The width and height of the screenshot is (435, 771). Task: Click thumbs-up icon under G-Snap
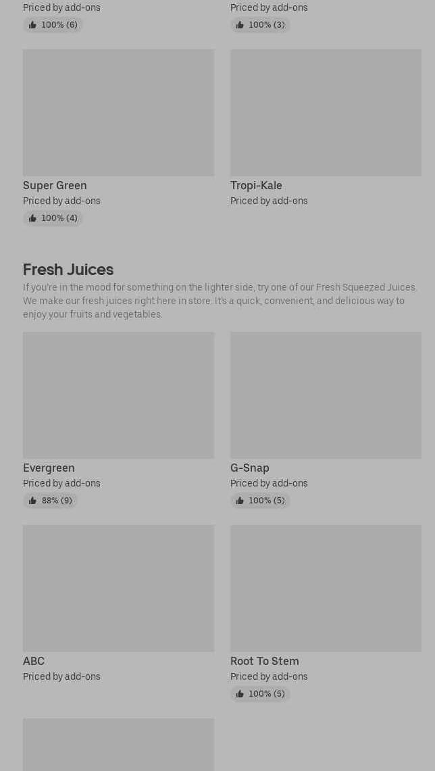[x=240, y=501]
